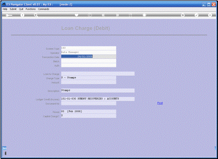Click the clipboard icon in the toolbar
The height and width of the screenshot is (159, 218).
tap(144, 15)
